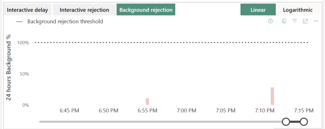Click the copy visual icon

pos(284,21)
